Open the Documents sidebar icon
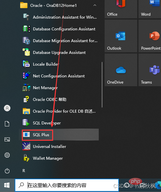Image resolution: width=161 pixels, height=192 pixels. (x=7, y=124)
